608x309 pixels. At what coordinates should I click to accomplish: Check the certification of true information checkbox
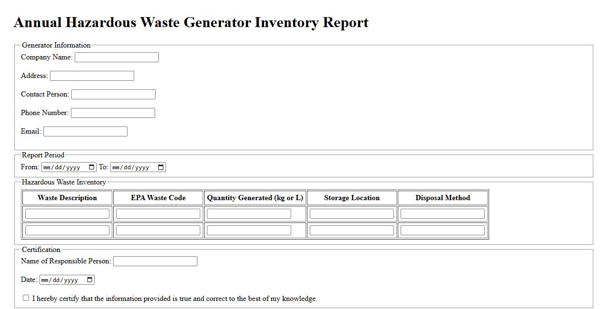[26, 298]
